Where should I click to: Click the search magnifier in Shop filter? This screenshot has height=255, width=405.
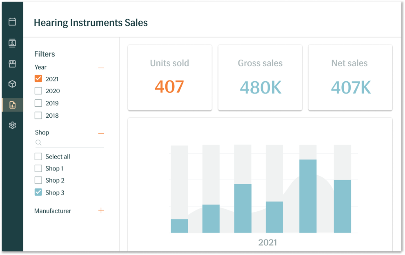pyautogui.click(x=38, y=143)
